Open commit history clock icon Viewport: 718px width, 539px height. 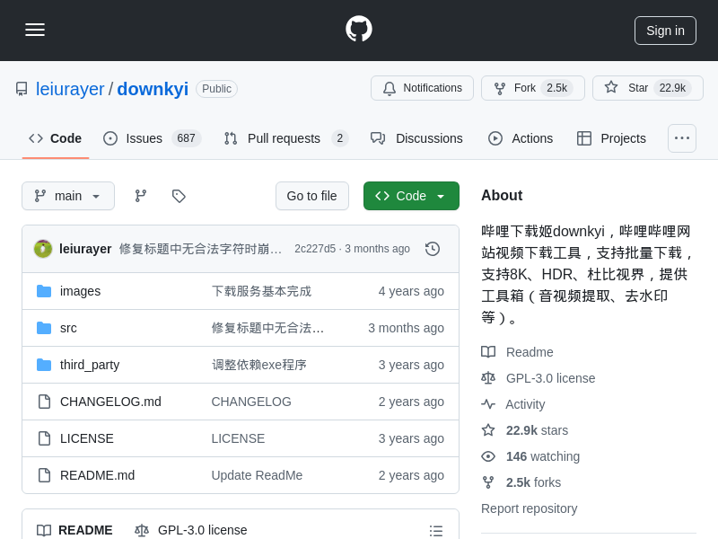click(433, 249)
